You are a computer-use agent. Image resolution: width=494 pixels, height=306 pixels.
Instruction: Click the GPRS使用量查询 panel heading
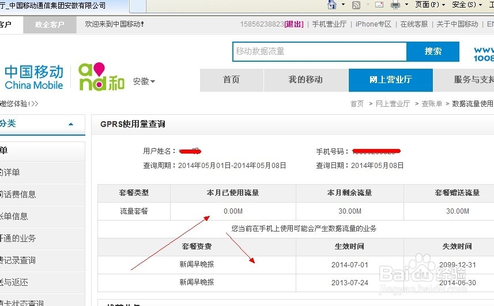(133, 124)
